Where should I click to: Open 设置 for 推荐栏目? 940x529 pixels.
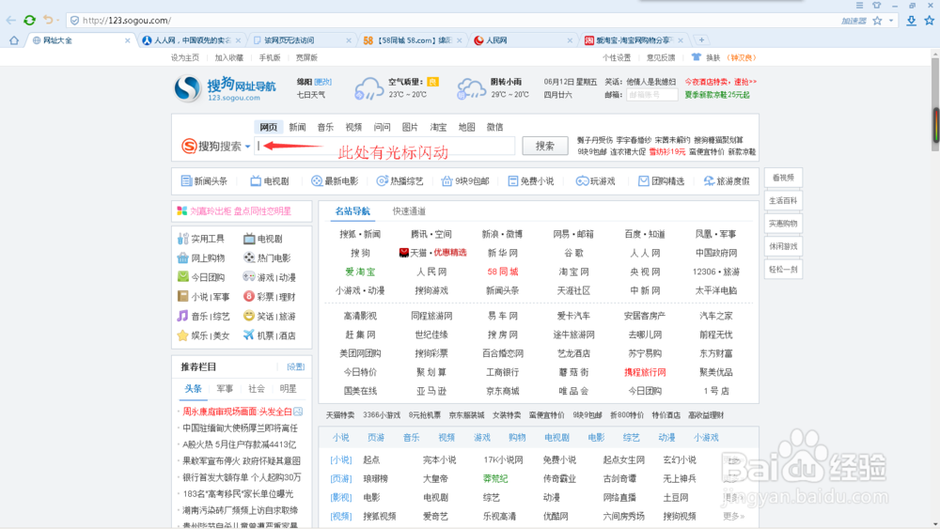tap(295, 366)
